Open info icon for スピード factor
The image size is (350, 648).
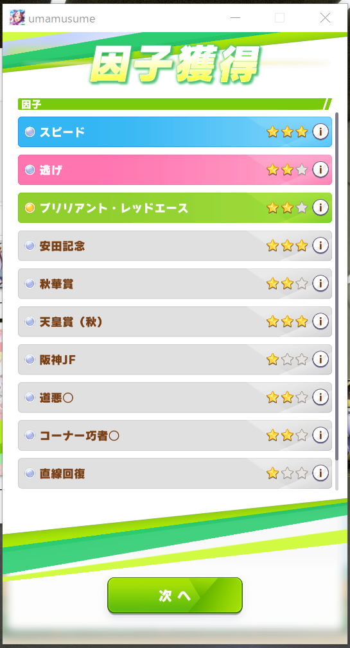pos(320,132)
